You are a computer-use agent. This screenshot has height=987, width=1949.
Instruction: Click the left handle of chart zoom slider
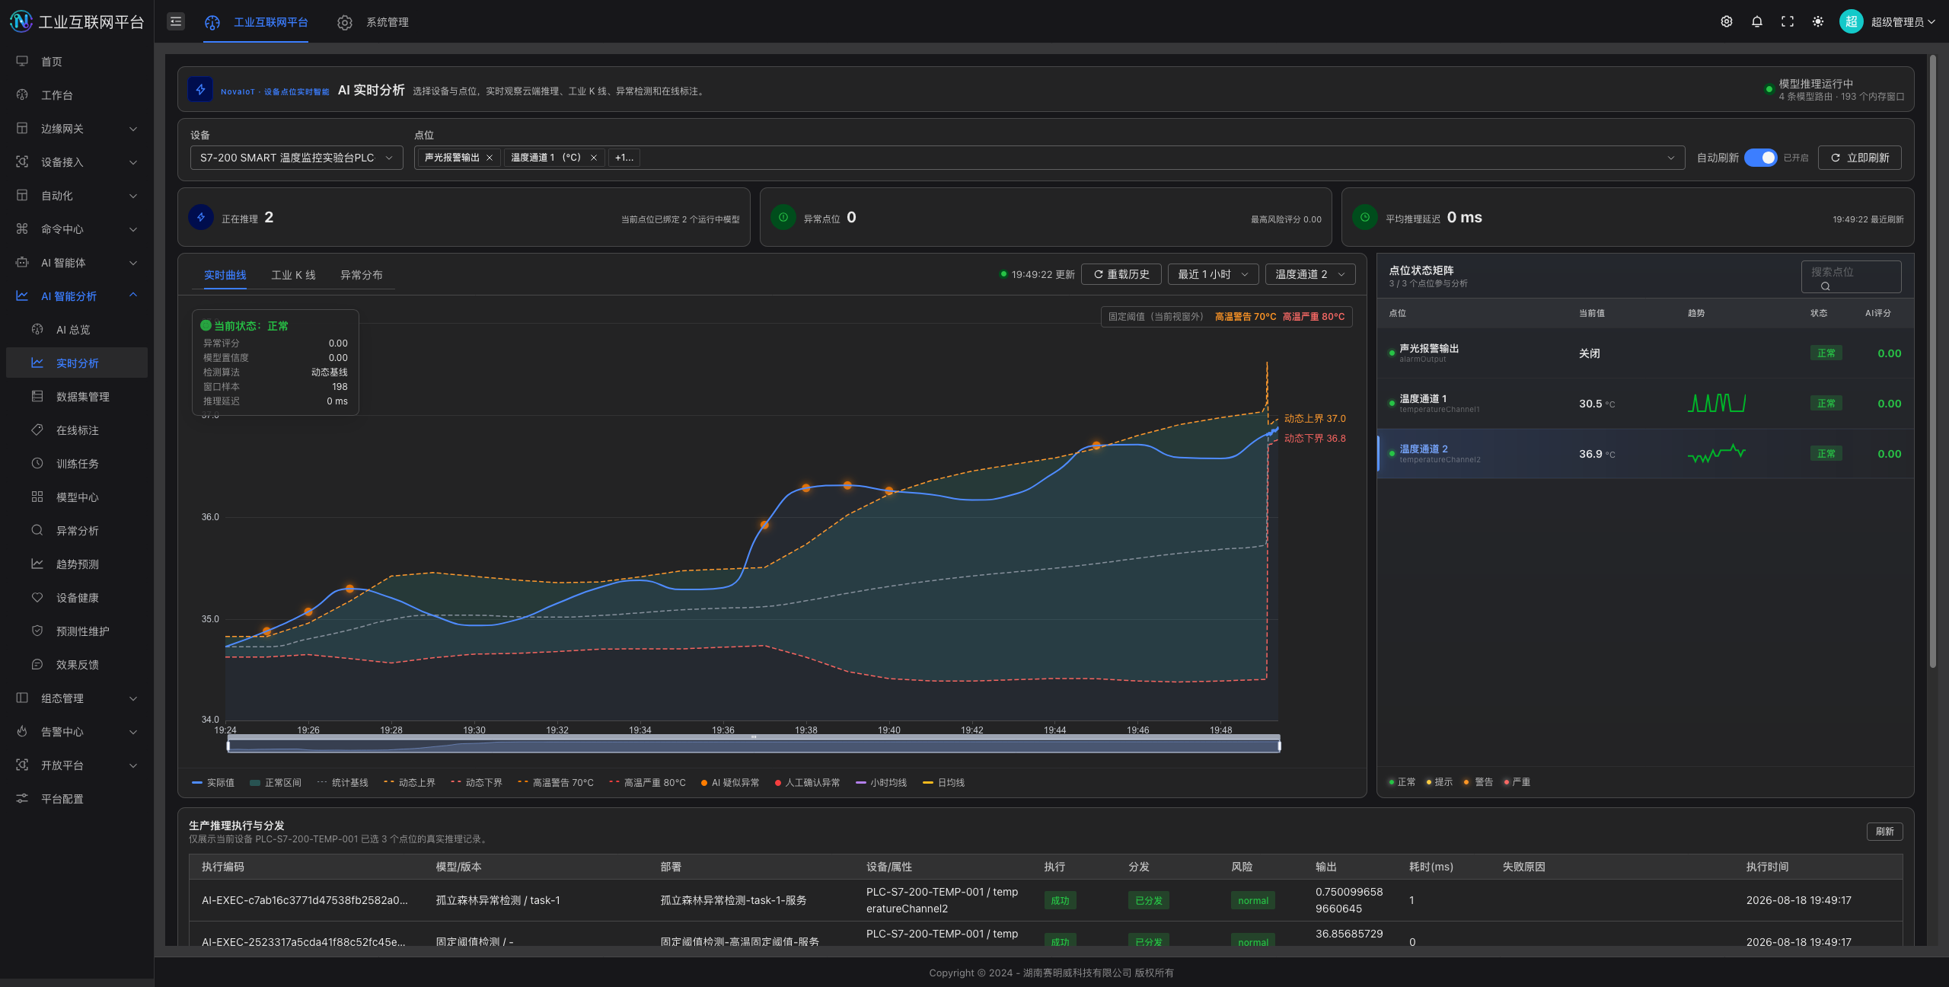(228, 746)
